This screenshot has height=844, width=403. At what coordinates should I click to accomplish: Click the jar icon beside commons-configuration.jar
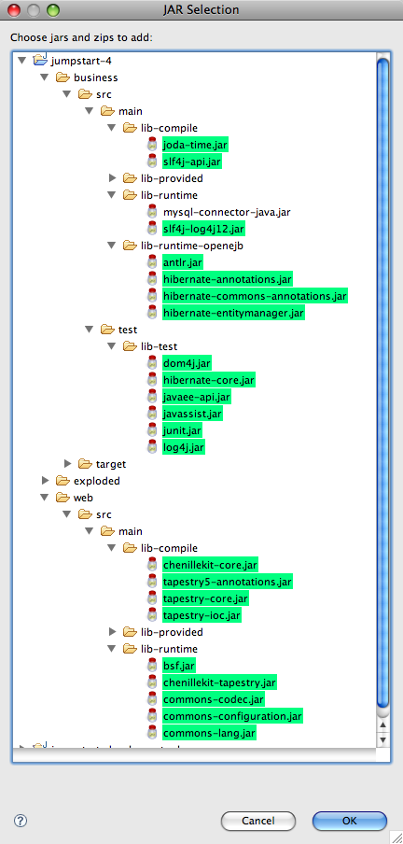point(152,716)
